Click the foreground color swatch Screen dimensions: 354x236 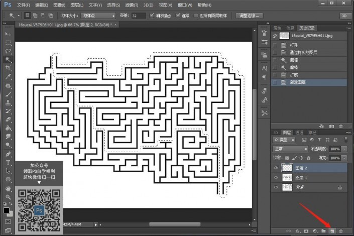(x=7, y=210)
